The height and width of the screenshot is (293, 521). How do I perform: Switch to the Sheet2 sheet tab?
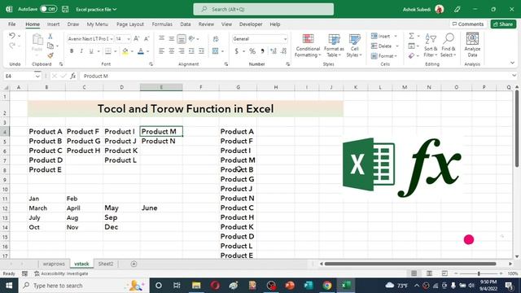[x=106, y=264]
